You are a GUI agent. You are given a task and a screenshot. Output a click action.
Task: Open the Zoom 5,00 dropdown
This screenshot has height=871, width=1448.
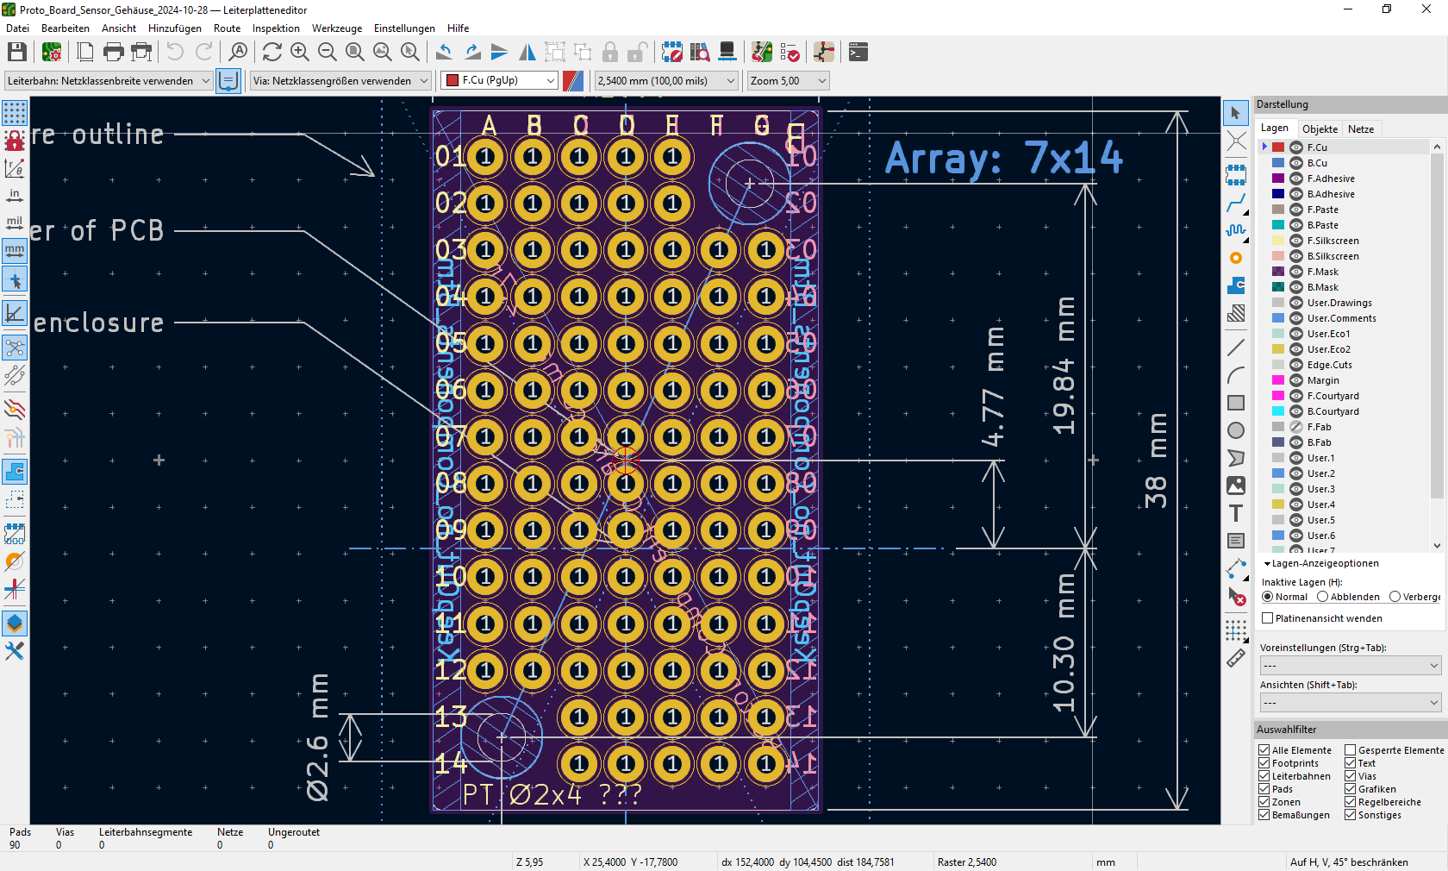pos(788,81)
